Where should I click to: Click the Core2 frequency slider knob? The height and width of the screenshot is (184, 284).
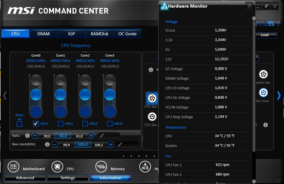(85, 94)
